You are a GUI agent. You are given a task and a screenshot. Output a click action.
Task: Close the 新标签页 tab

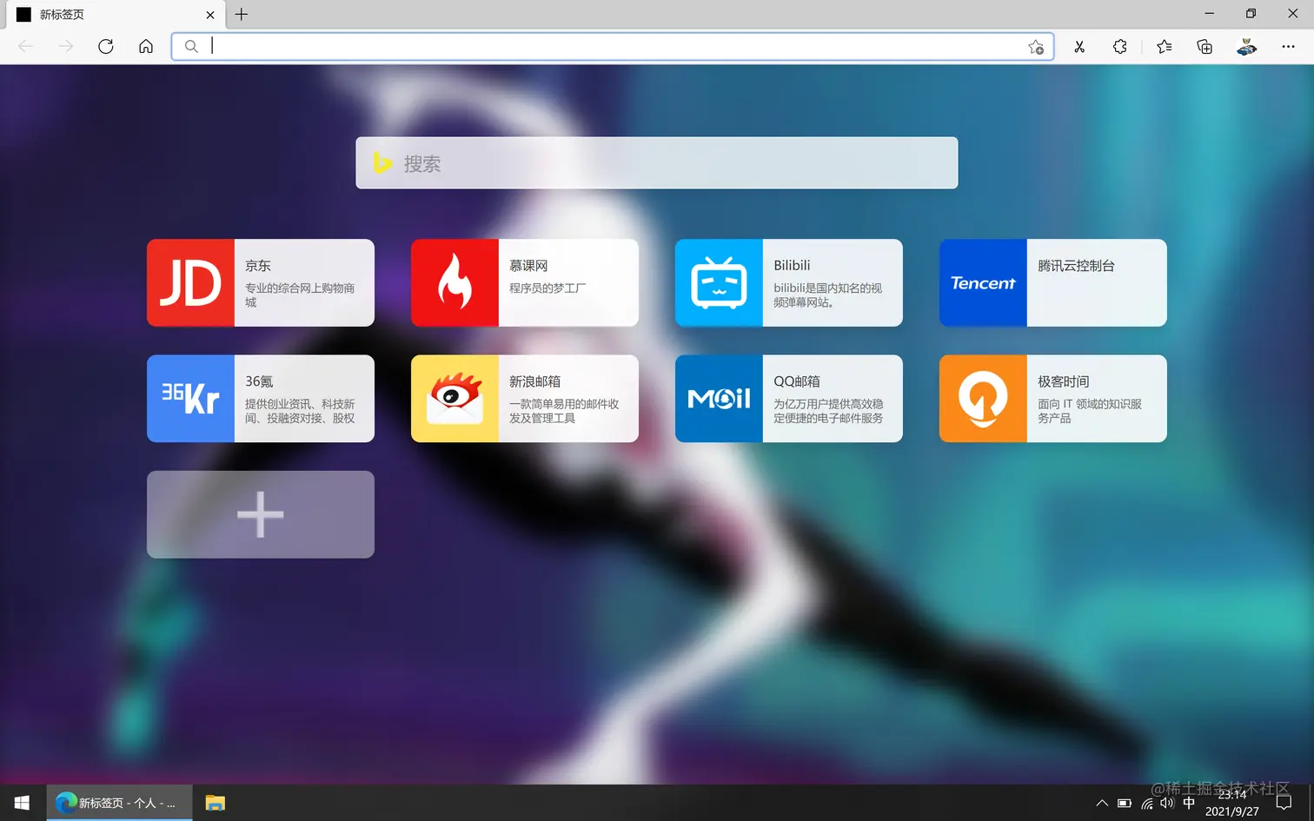click(210, 15)
